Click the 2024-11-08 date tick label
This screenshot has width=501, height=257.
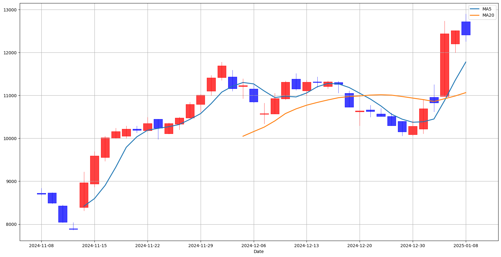point(41,246)
